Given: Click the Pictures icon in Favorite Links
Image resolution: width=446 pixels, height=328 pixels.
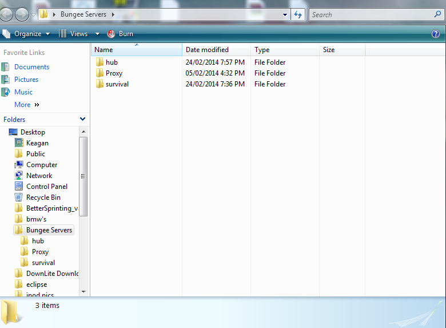Looking at the screenshot, I should click(x=5, y=80).
